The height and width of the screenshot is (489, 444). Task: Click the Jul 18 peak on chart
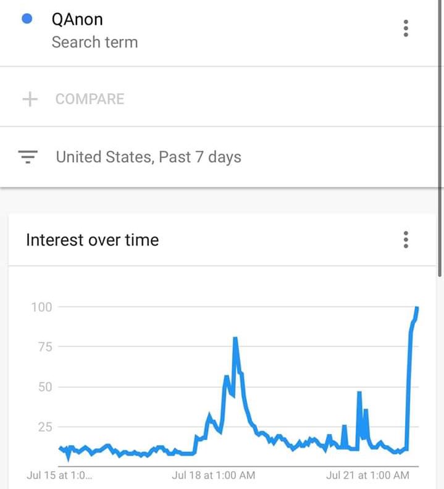click(x=235, y=338)
